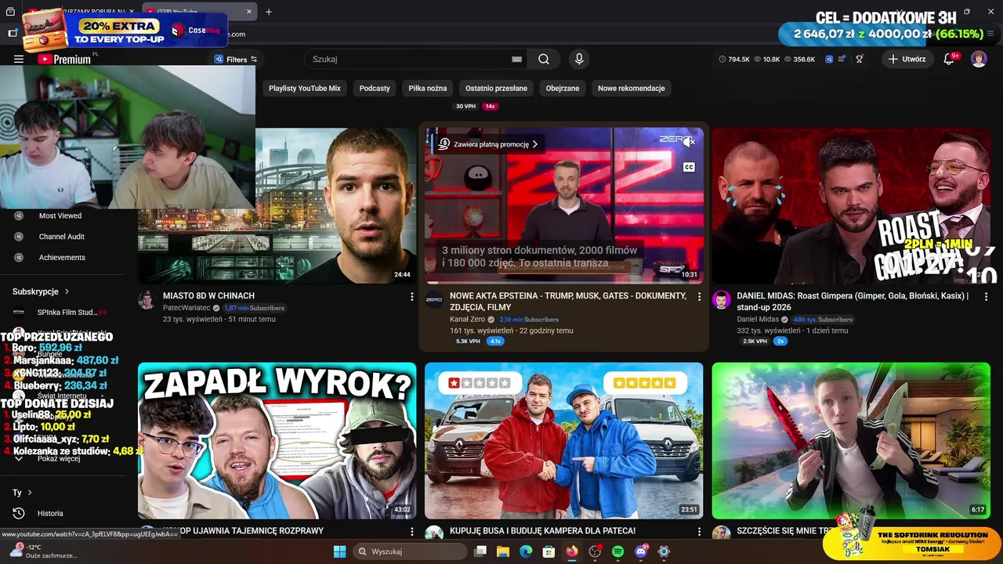Click the 794.5K stat in header
The width and height of the screenshot is (1003, 564).
coord(734,60)
